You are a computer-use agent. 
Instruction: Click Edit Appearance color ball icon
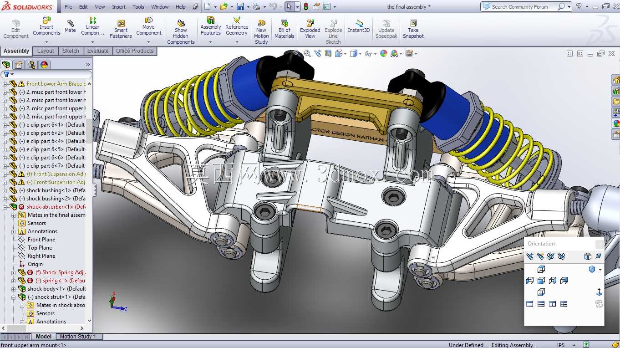click(384, 53)
